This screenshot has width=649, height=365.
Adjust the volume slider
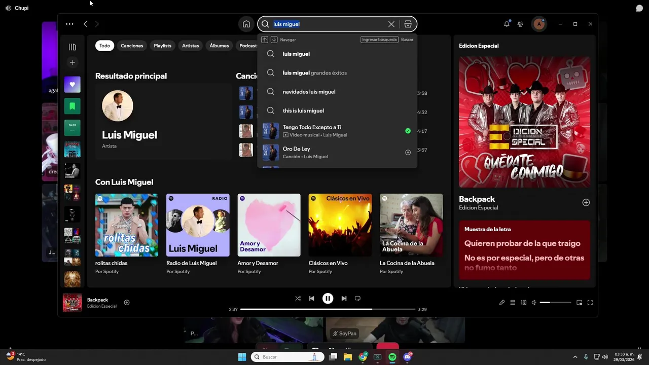click(555, 303)
